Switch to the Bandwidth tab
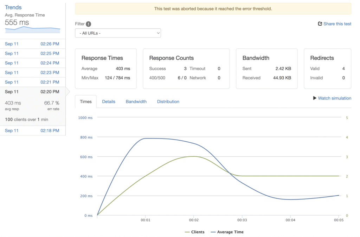360x237 pixels. pyautogui.click(x=136, y=102)
